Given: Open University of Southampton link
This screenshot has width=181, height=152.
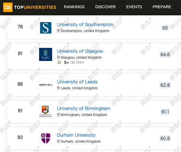Looking at the screenshot, I should [x=85, y=24].
